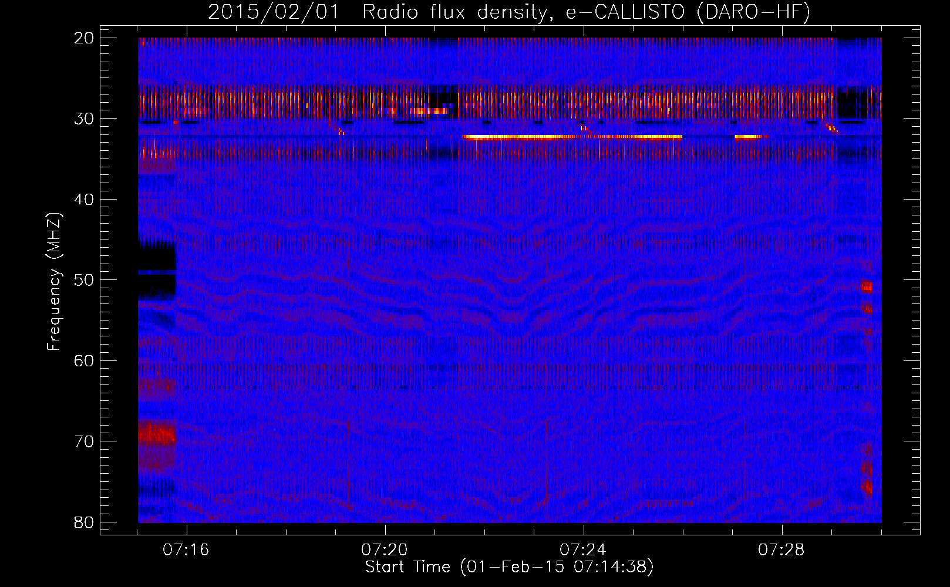Click the frequency tick label "30"
Screen dimensions: 950x587
click(85, 119)
